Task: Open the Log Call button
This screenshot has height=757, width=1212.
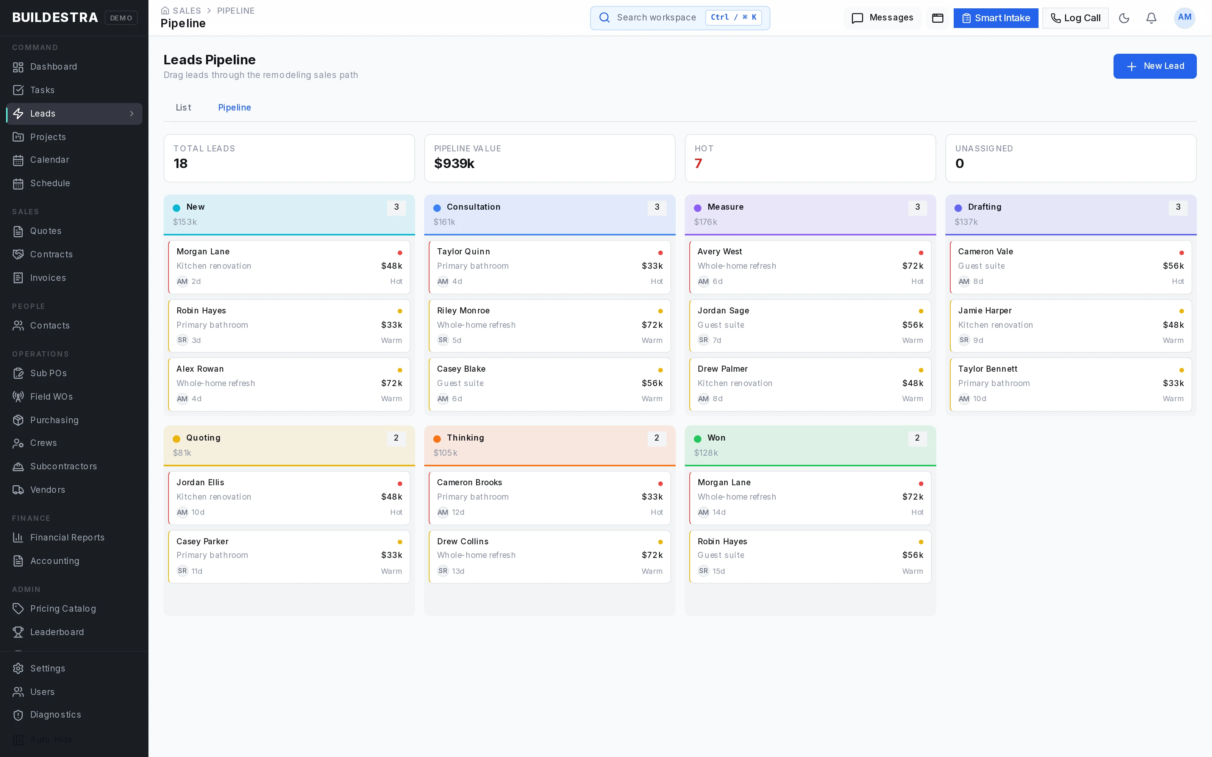Action: (x=1075, y=18)
